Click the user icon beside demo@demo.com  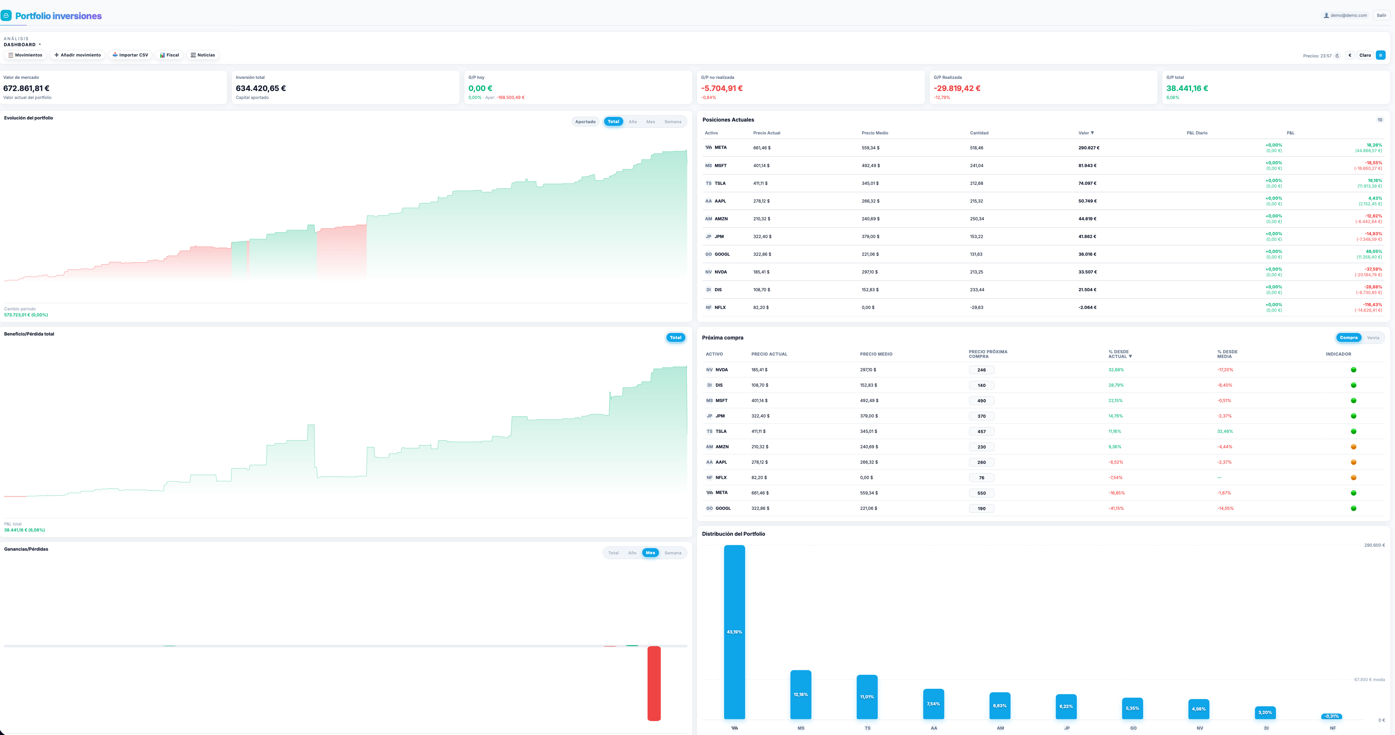pos(1326,16)
